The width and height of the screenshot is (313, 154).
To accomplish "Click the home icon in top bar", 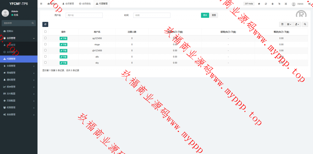I will [259, 4].
